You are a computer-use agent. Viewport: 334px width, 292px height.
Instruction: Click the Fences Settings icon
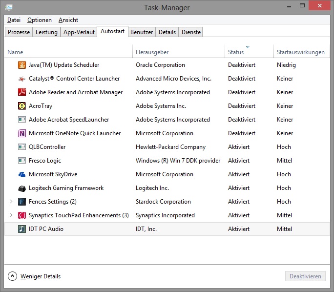click(x=22, y=202)
